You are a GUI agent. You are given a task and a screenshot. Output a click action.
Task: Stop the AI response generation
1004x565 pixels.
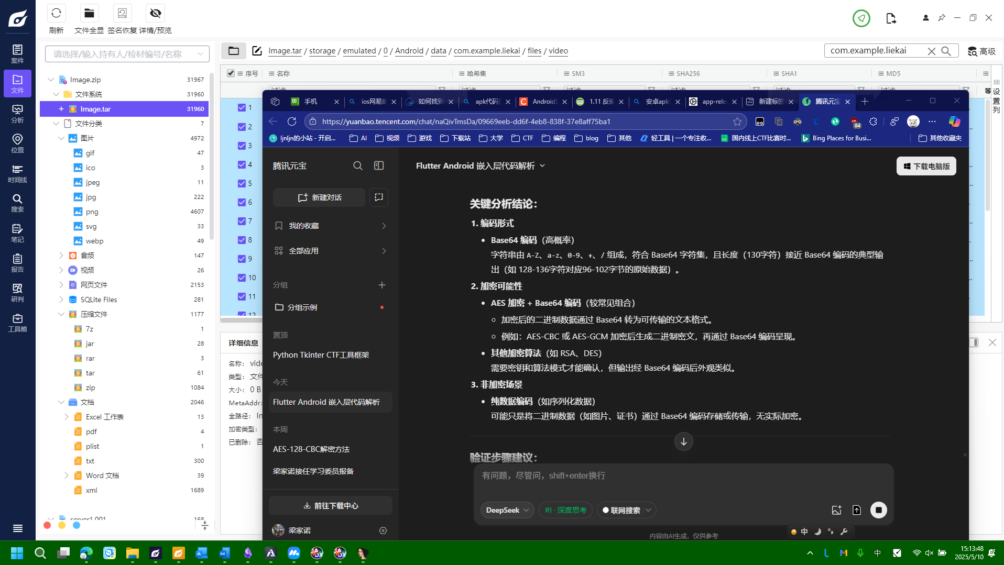coord(879,510)
